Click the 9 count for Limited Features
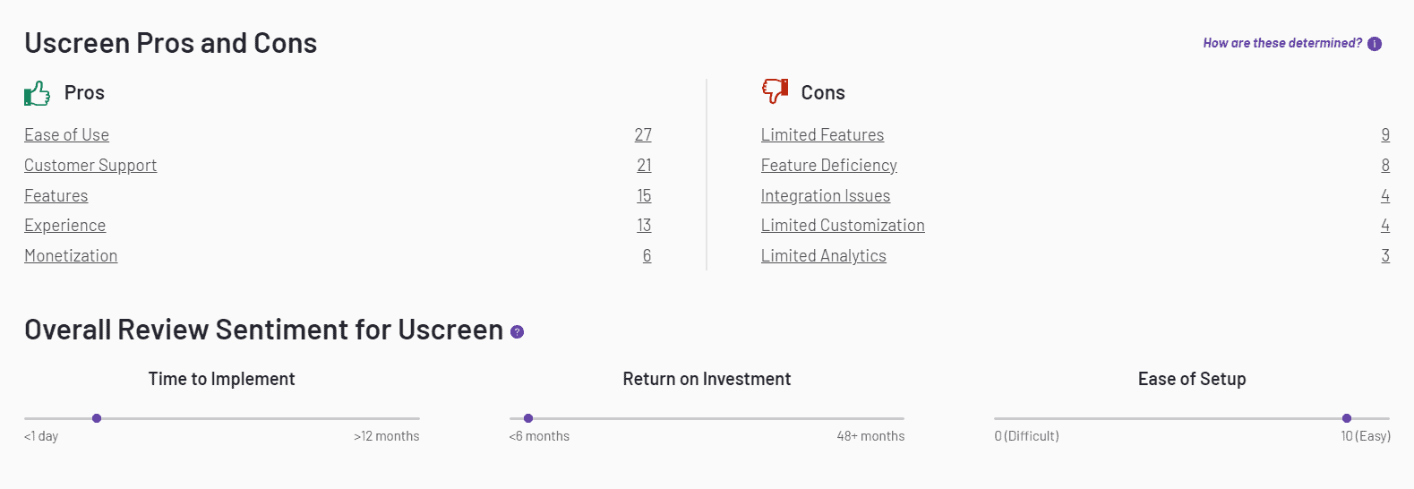 1385,135
